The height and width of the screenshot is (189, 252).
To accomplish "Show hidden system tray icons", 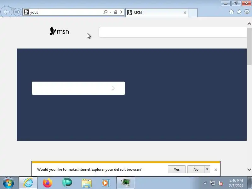I will tap(205, 183).
